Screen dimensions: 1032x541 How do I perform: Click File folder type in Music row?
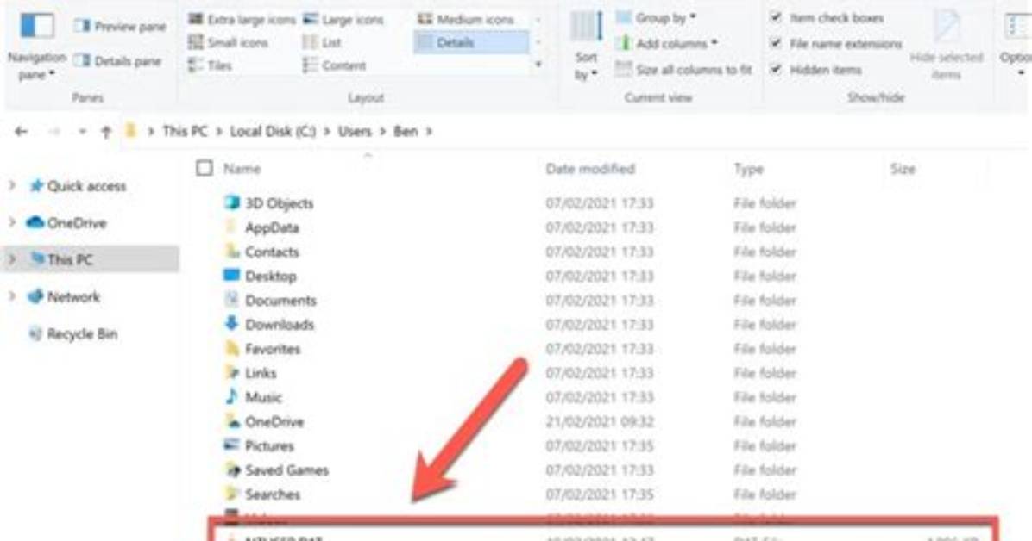765,398
